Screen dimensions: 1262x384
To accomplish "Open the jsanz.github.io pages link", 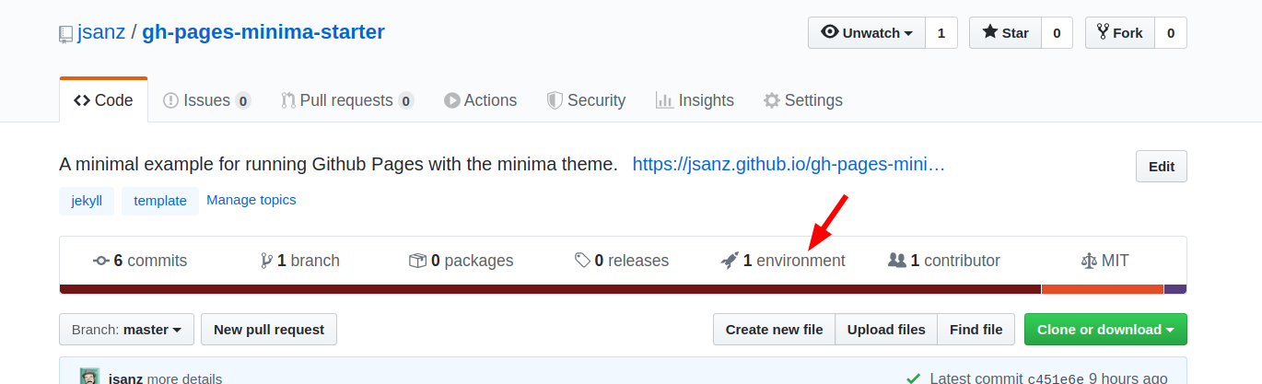I will point(789,165).
